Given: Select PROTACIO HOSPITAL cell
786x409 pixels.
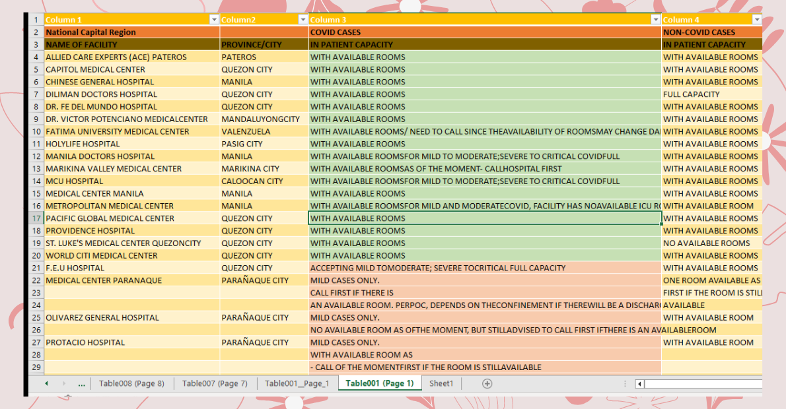Looking at the screenshot, I should (x=132, y=342).
